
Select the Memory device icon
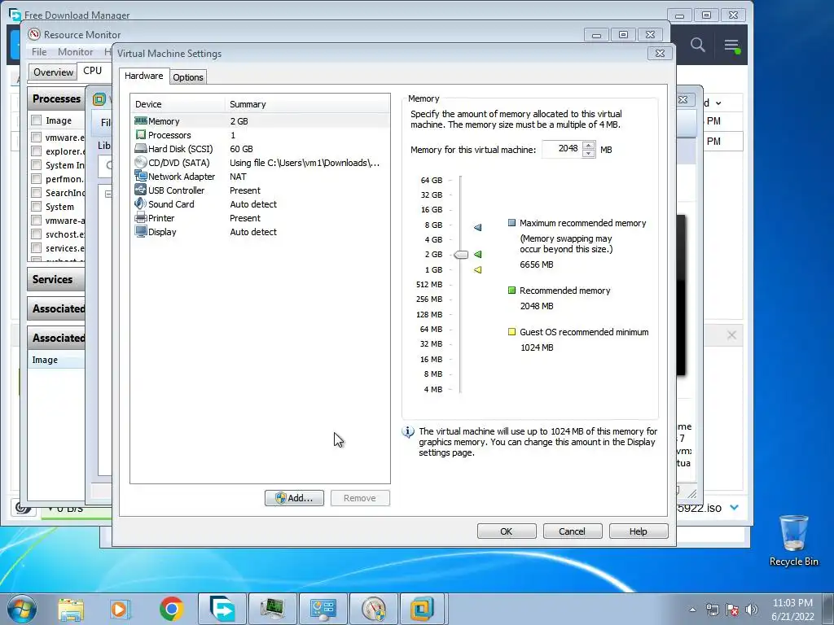(x=140, y=120)
